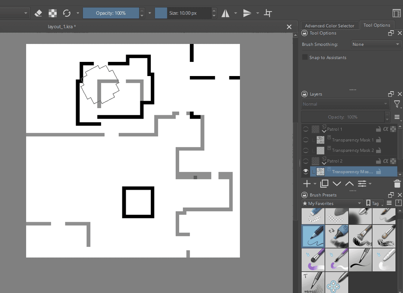Show Transparency Mask 2 layer
The image size is (403, 293).
306,151
